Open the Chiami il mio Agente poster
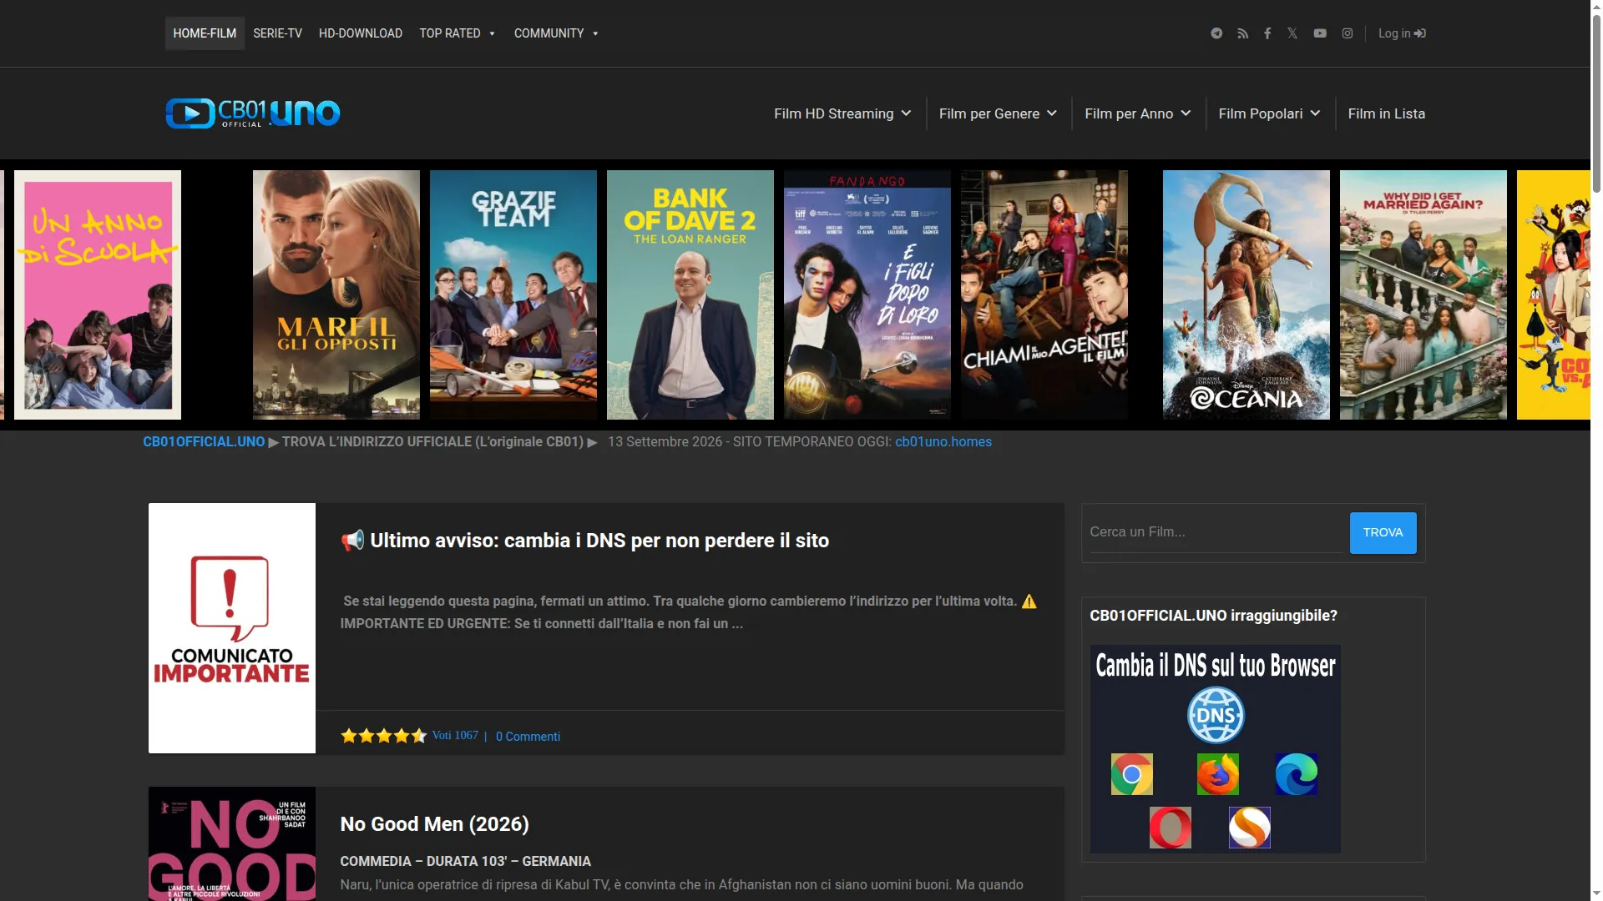 pos(1044,295)
